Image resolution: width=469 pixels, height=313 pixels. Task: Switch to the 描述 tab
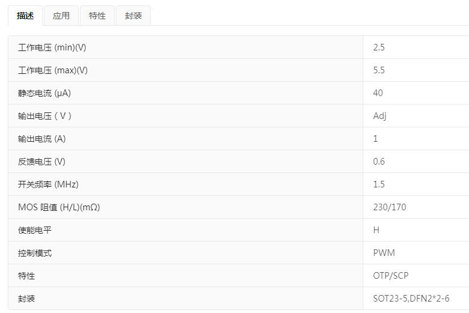[25, 16]
